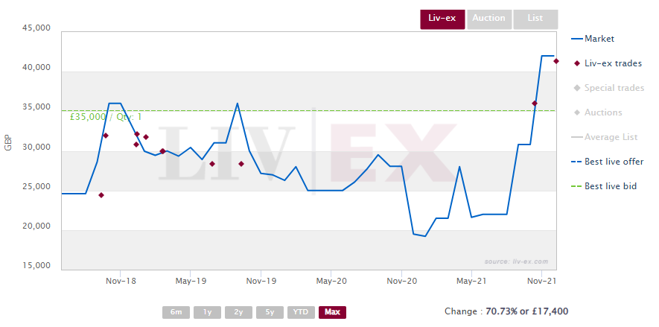Toggle Market series in legend
The height and width of the screenshot is (327, 659).
599,39
